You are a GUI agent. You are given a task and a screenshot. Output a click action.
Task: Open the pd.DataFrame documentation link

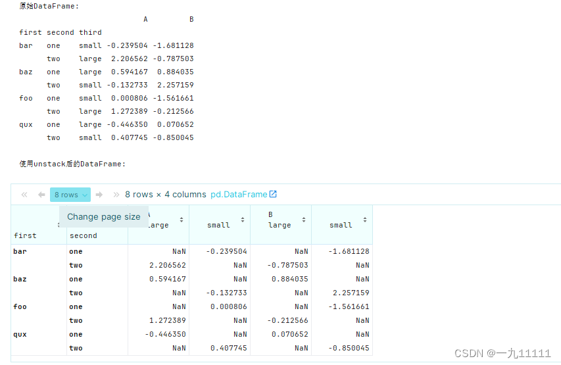tap(239, 194)
